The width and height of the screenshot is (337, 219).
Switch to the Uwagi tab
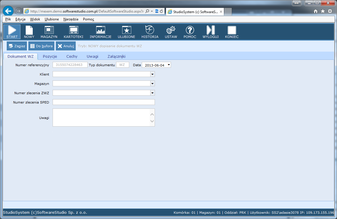(x=92, y=56)
